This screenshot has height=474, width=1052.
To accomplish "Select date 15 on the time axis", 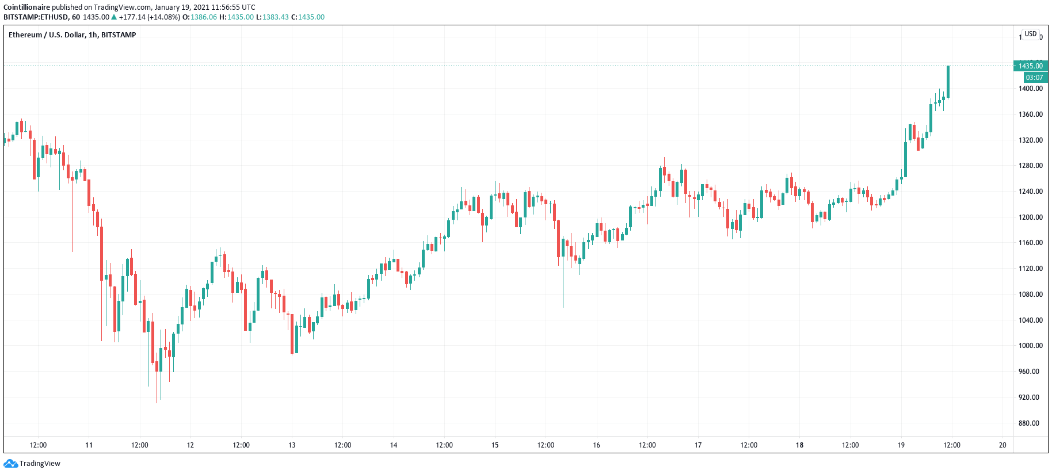I will [495, 445].
